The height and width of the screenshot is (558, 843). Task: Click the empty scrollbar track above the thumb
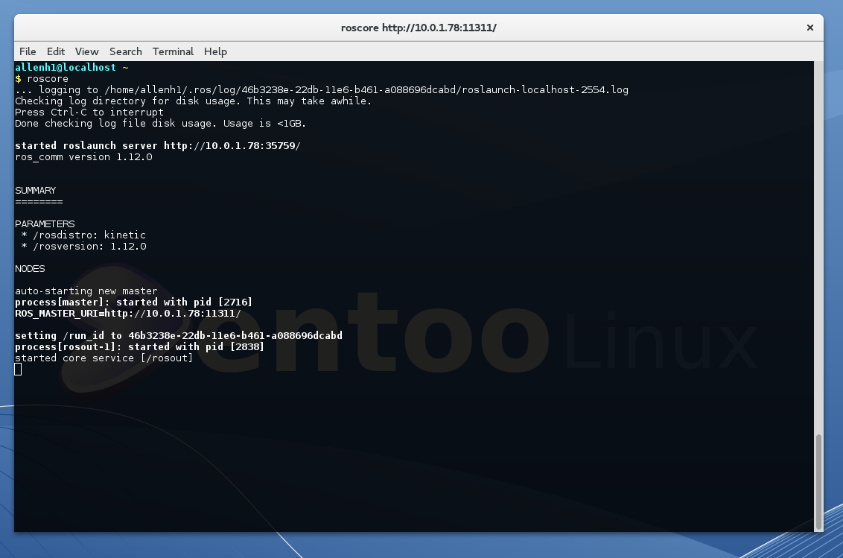tap(819, 246)
